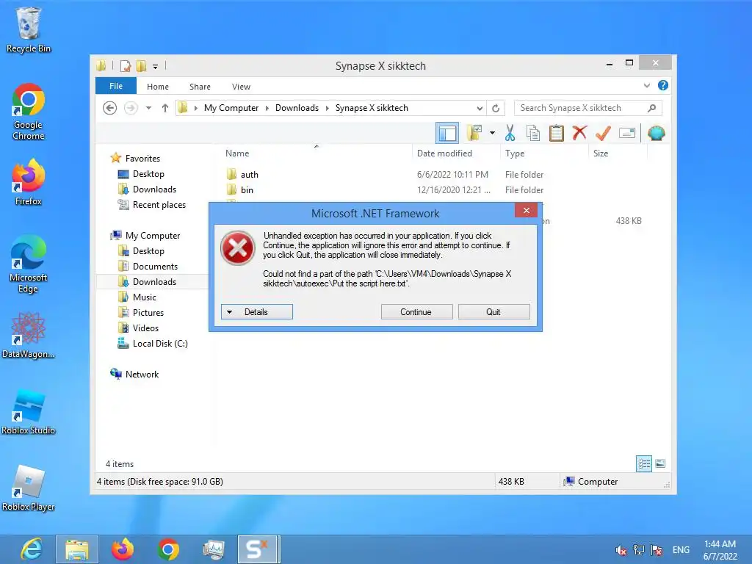Click the Paste clipboard icon in toolbar
752x564 pixels.
click(x=557, y=134)
